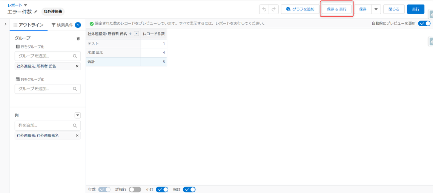Click the redo arrow icon
The width and height of the screenshot is (433, 193).
pos(273,9)
